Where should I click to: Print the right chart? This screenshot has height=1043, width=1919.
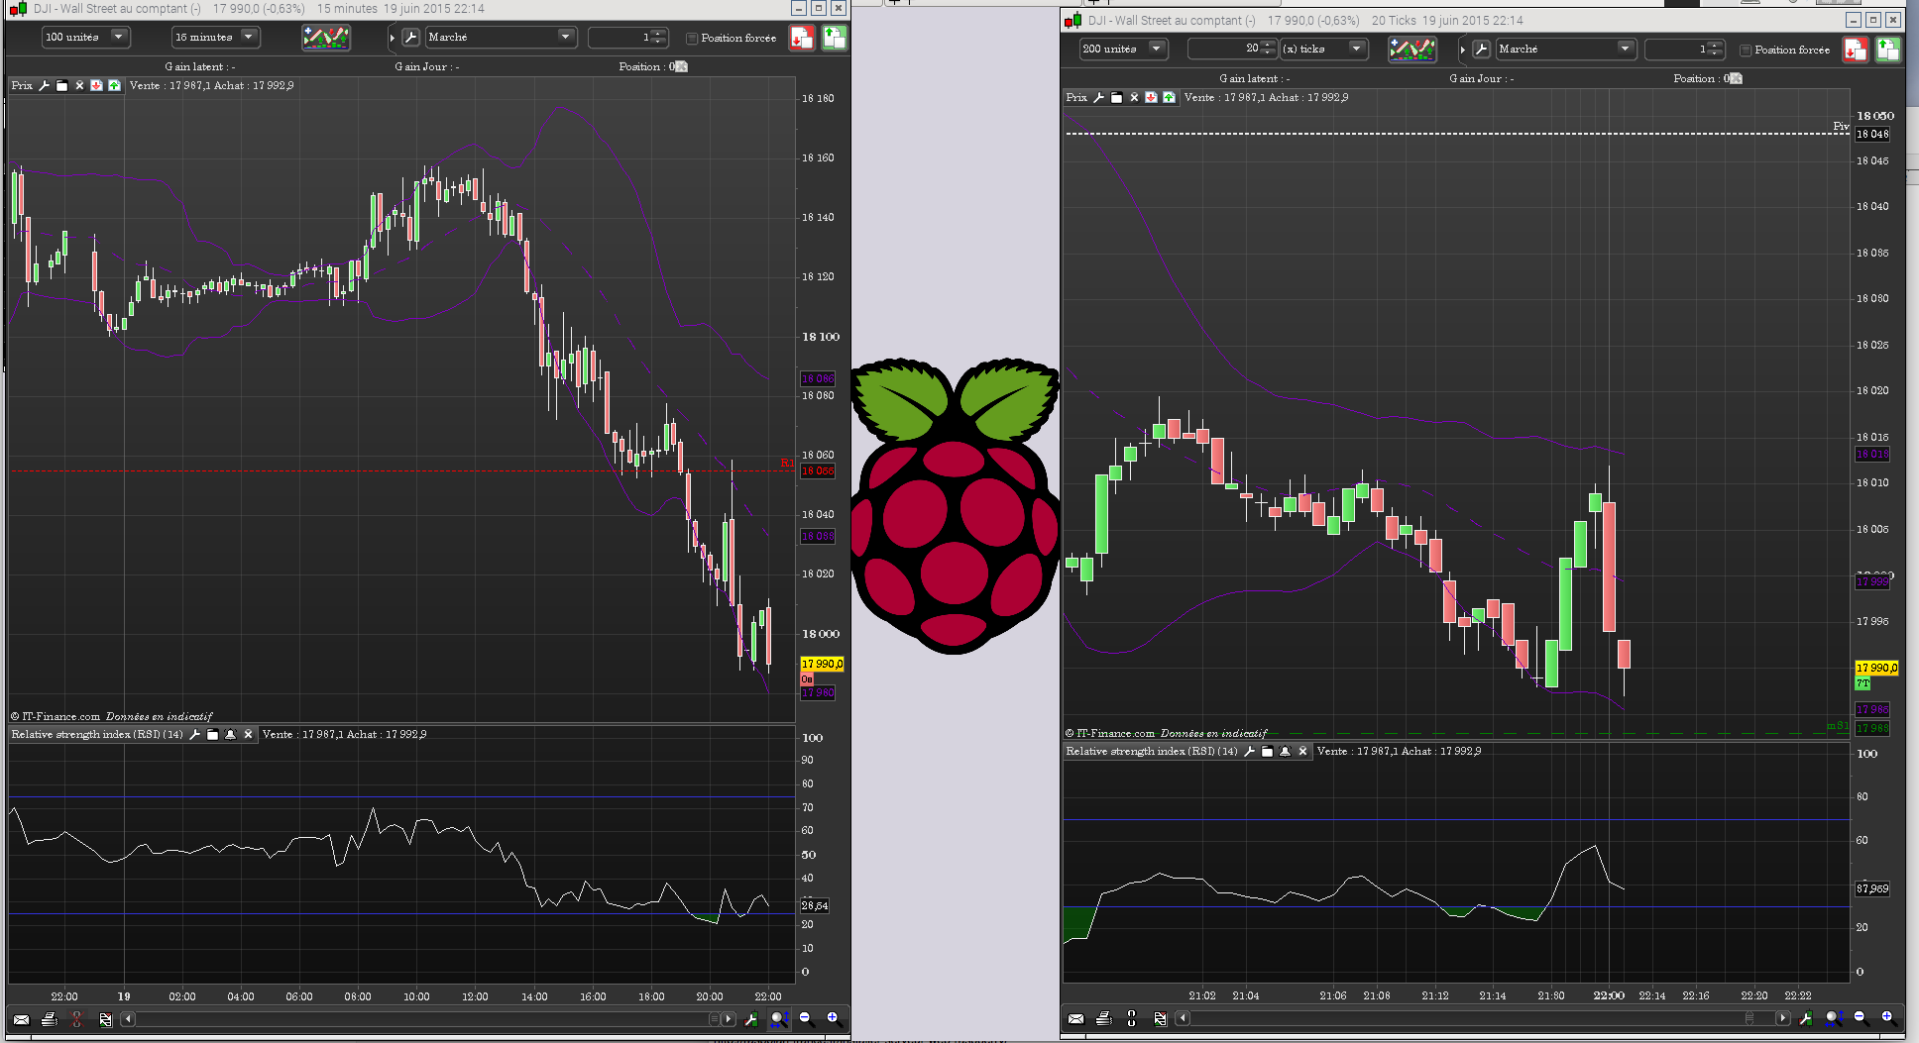[1103, 1018]
